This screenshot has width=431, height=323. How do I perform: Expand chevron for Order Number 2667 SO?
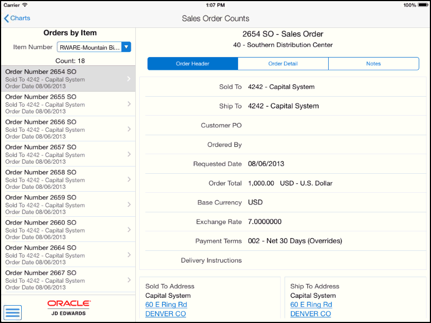(129, 280)
